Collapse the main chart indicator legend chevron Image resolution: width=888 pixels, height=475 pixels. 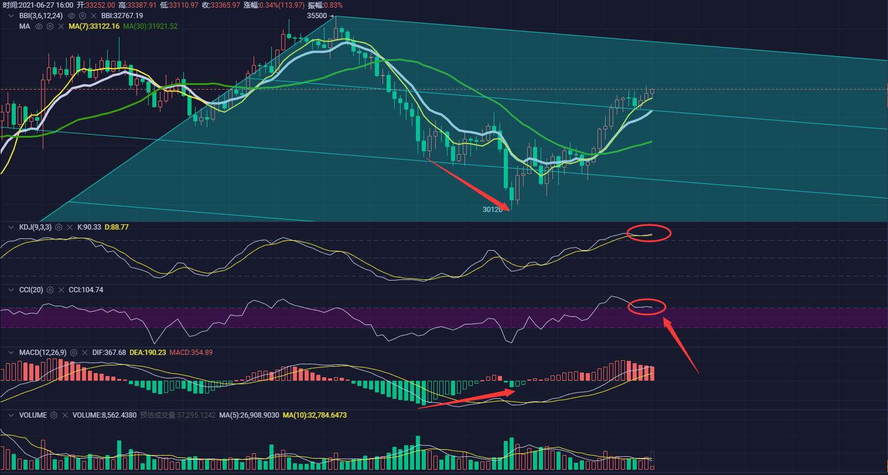(x=11, y=16)
